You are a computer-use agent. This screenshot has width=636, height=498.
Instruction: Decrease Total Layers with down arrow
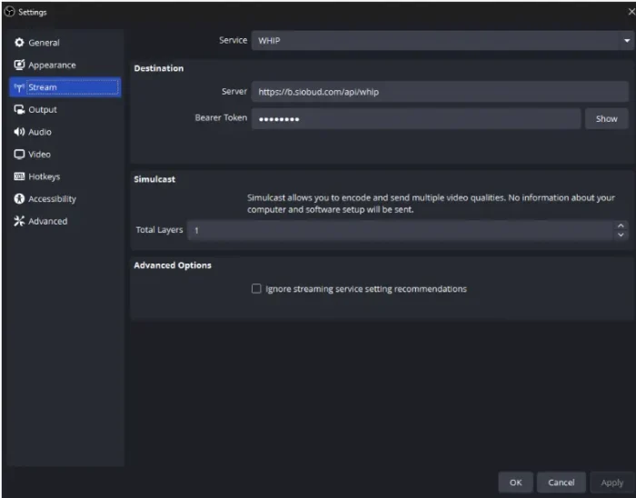coord(621,235)
